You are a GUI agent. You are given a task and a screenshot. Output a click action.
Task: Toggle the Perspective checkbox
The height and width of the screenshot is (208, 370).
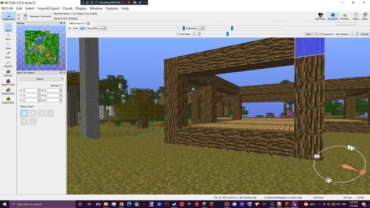pos(321,35)
